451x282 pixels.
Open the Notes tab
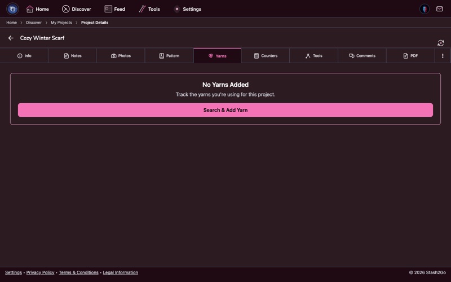(72, 56)
